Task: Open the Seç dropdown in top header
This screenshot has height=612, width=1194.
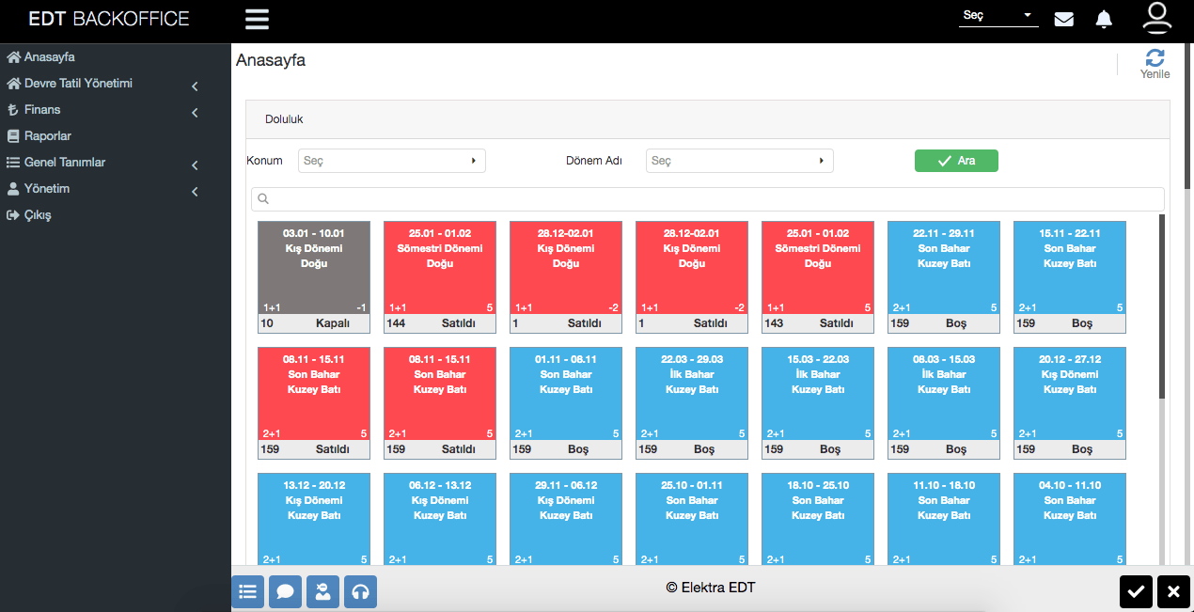Action: 998,16
